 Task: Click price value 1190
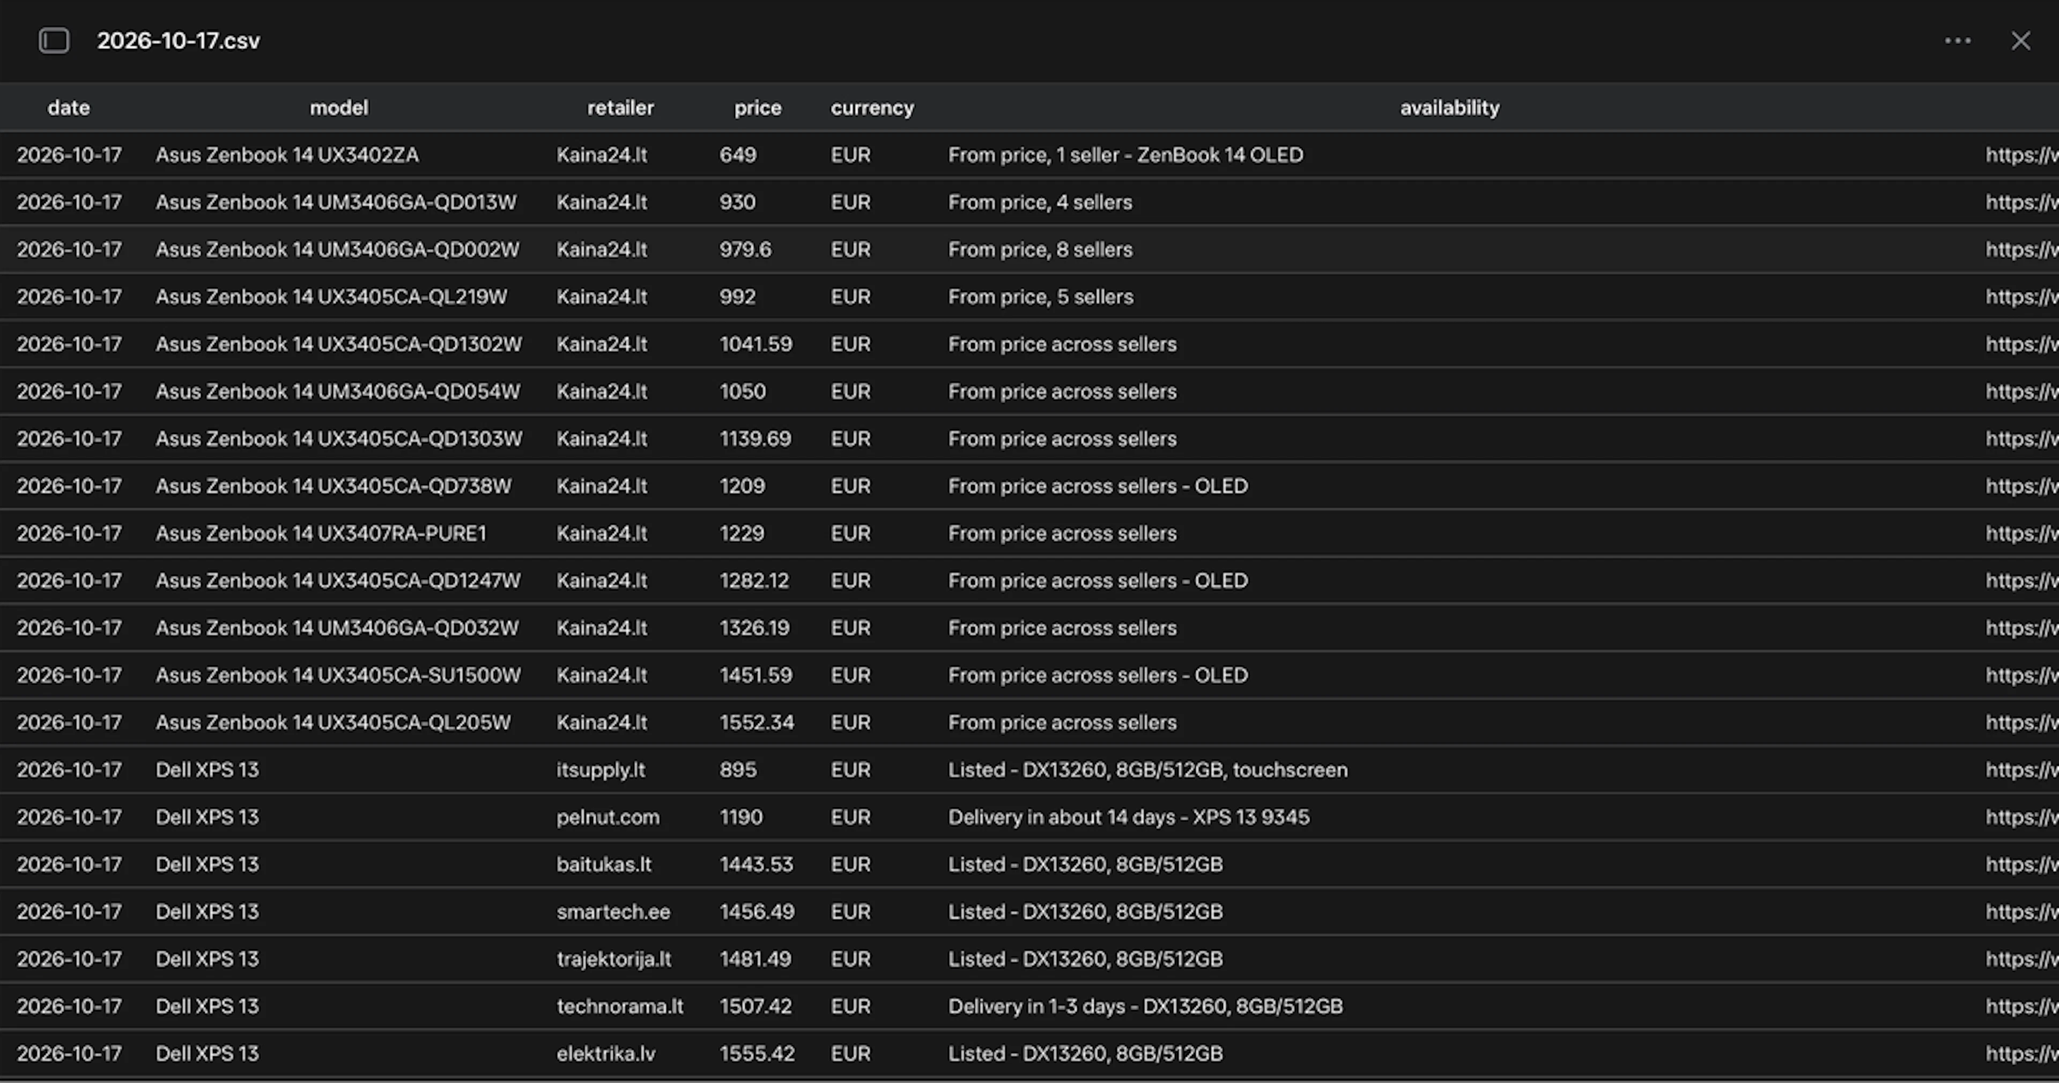741,817
